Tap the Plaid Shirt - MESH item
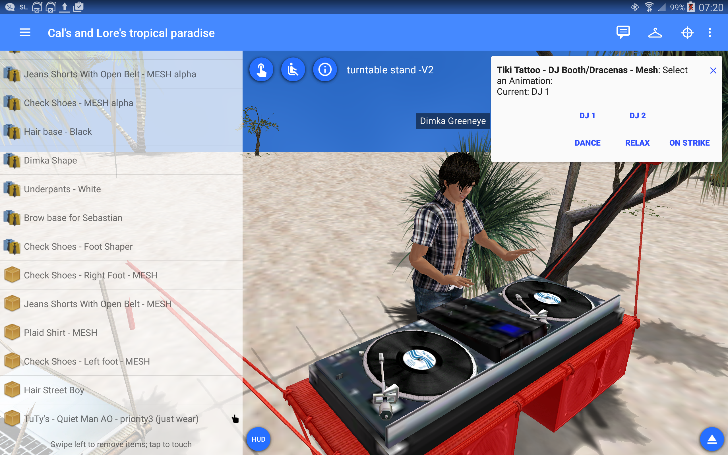The height and width of the screenshot is (455, 728). tap(60, 332)
